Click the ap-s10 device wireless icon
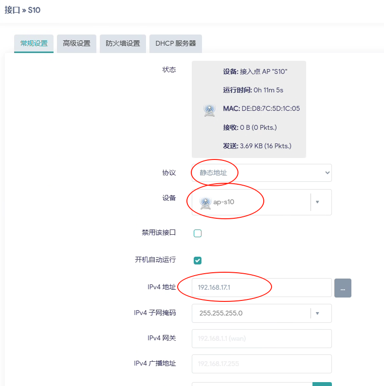Viewport: 384px width, 386px height. [x=205, y=202]
